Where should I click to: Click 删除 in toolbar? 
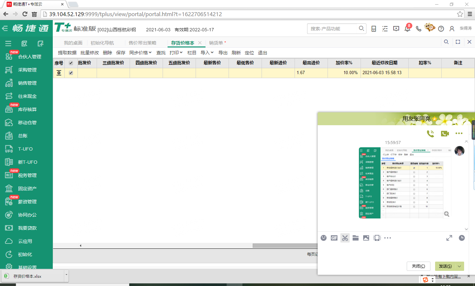(108, 53)
